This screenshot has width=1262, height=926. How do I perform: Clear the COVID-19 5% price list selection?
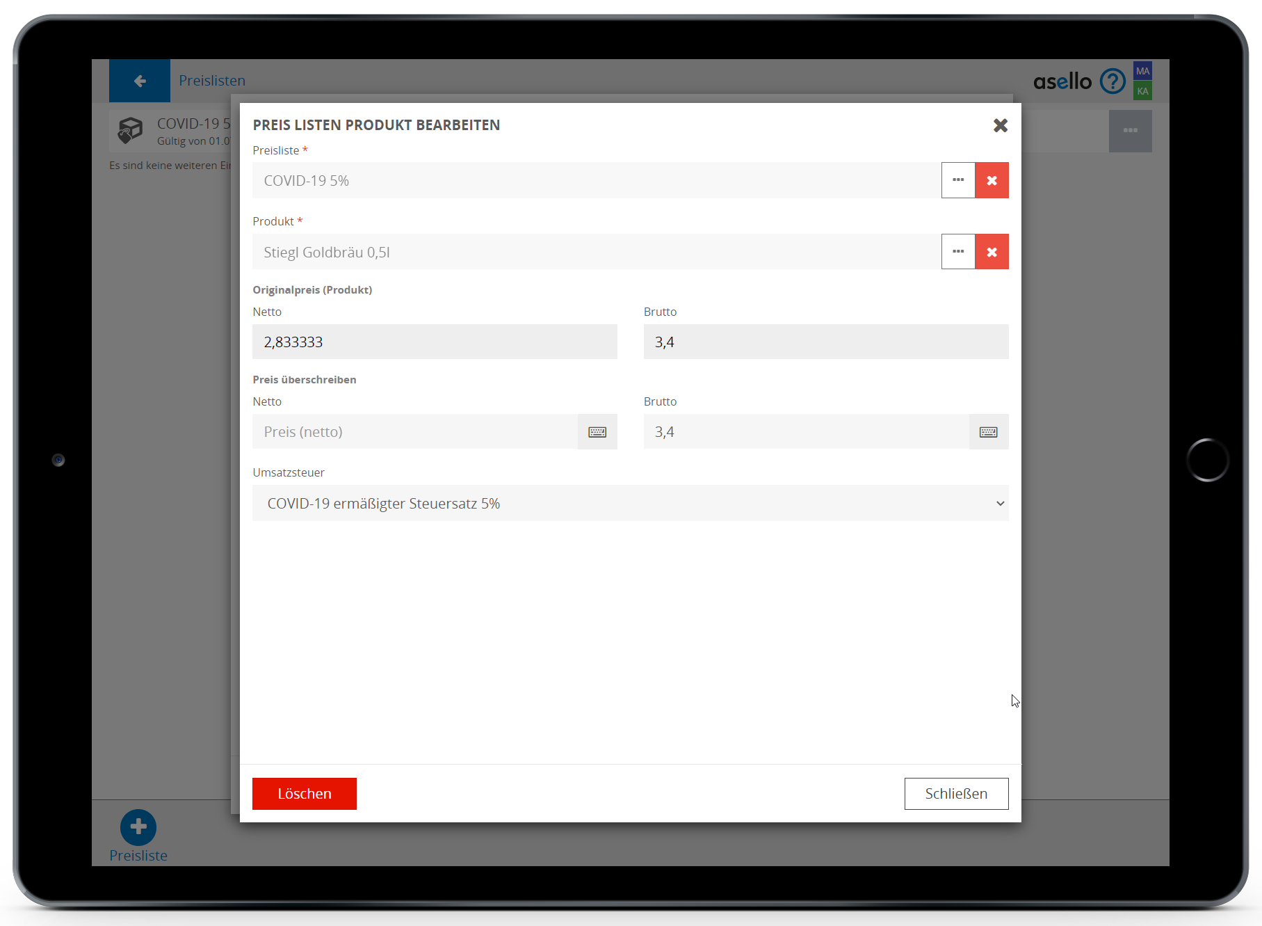992,180
